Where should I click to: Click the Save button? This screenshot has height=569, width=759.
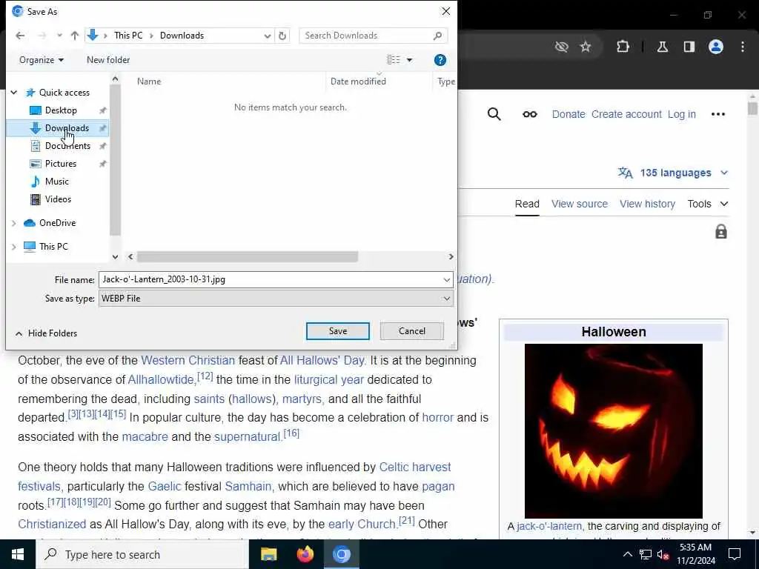click(338, 331)
